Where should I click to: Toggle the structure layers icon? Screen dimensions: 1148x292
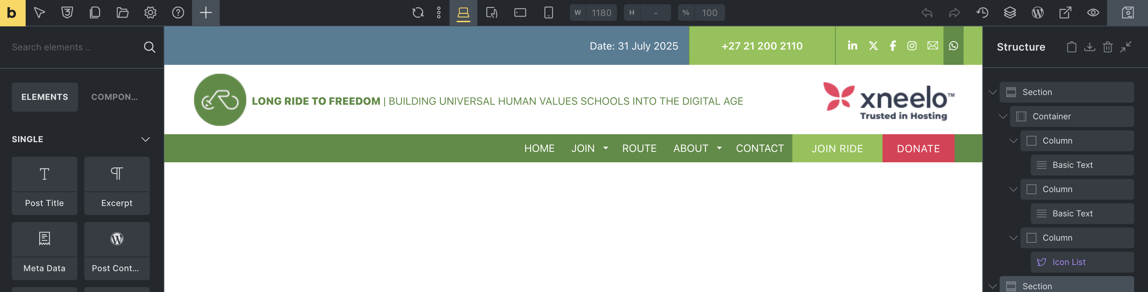[1010, 13]
